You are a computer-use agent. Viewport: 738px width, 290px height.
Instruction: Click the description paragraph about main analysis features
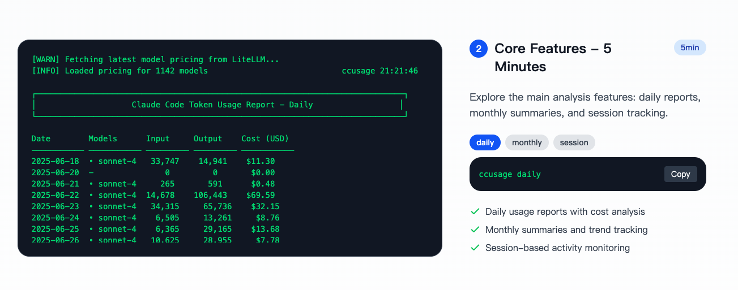[585, 105]
